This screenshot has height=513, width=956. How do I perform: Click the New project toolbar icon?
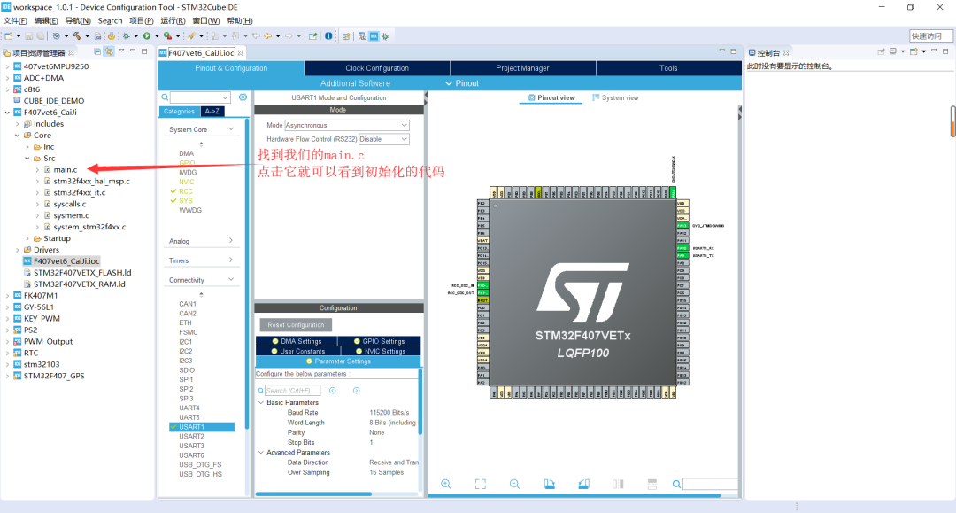point(9,36)
